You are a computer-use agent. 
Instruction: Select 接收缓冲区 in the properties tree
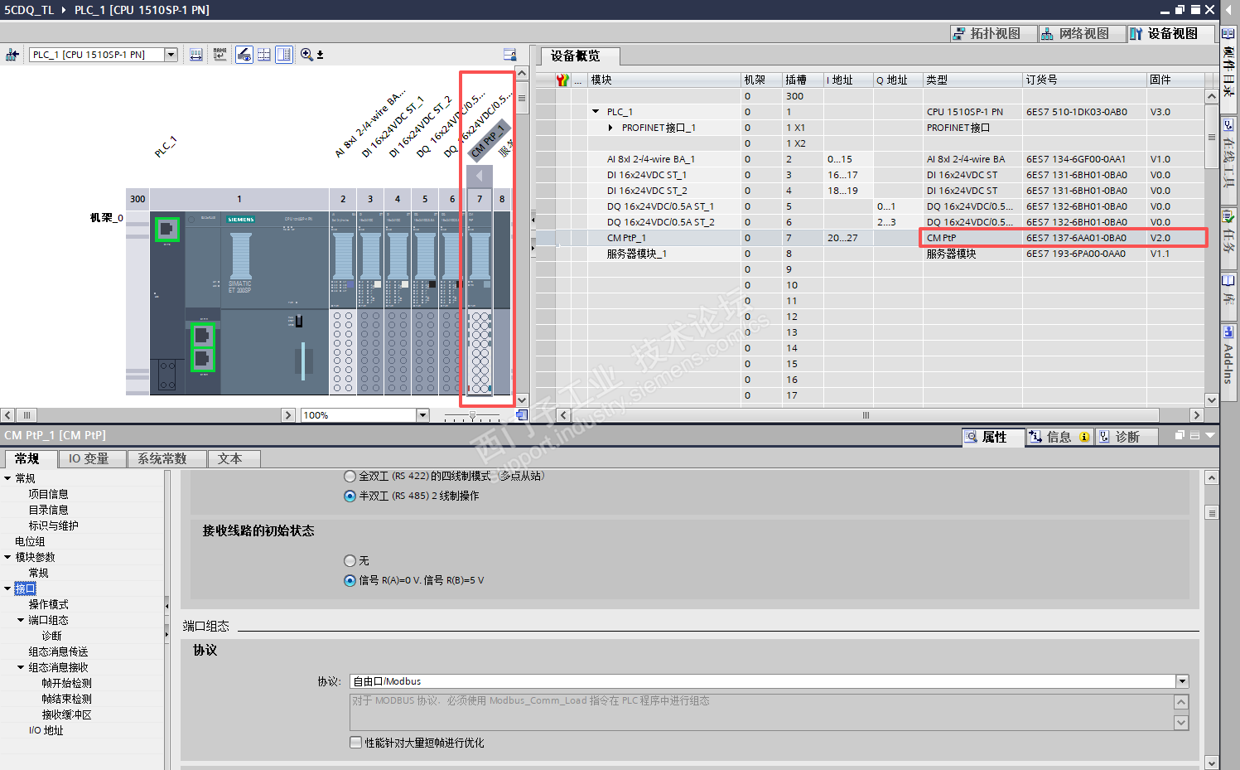(x=67, y=714)
